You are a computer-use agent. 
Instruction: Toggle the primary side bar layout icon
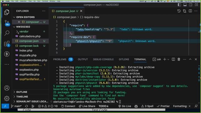179,5
